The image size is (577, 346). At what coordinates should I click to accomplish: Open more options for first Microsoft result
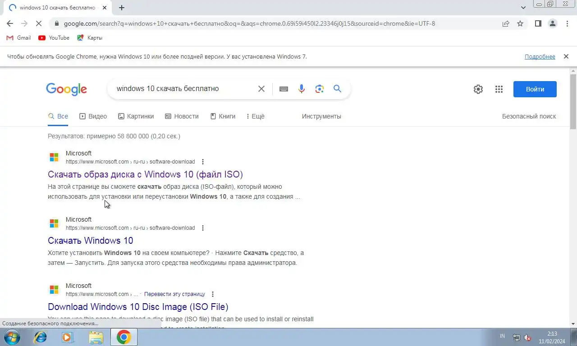tap(202, 162)
